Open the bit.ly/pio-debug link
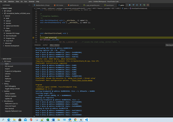 [82, 80]
